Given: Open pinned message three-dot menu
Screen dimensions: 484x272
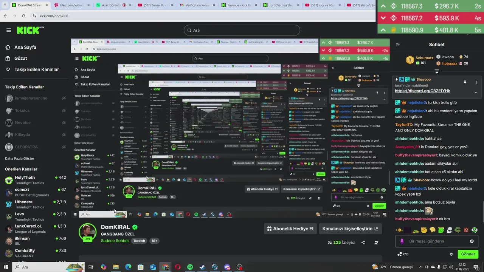Looking at the screenshot, I should [x=476, y=82].
